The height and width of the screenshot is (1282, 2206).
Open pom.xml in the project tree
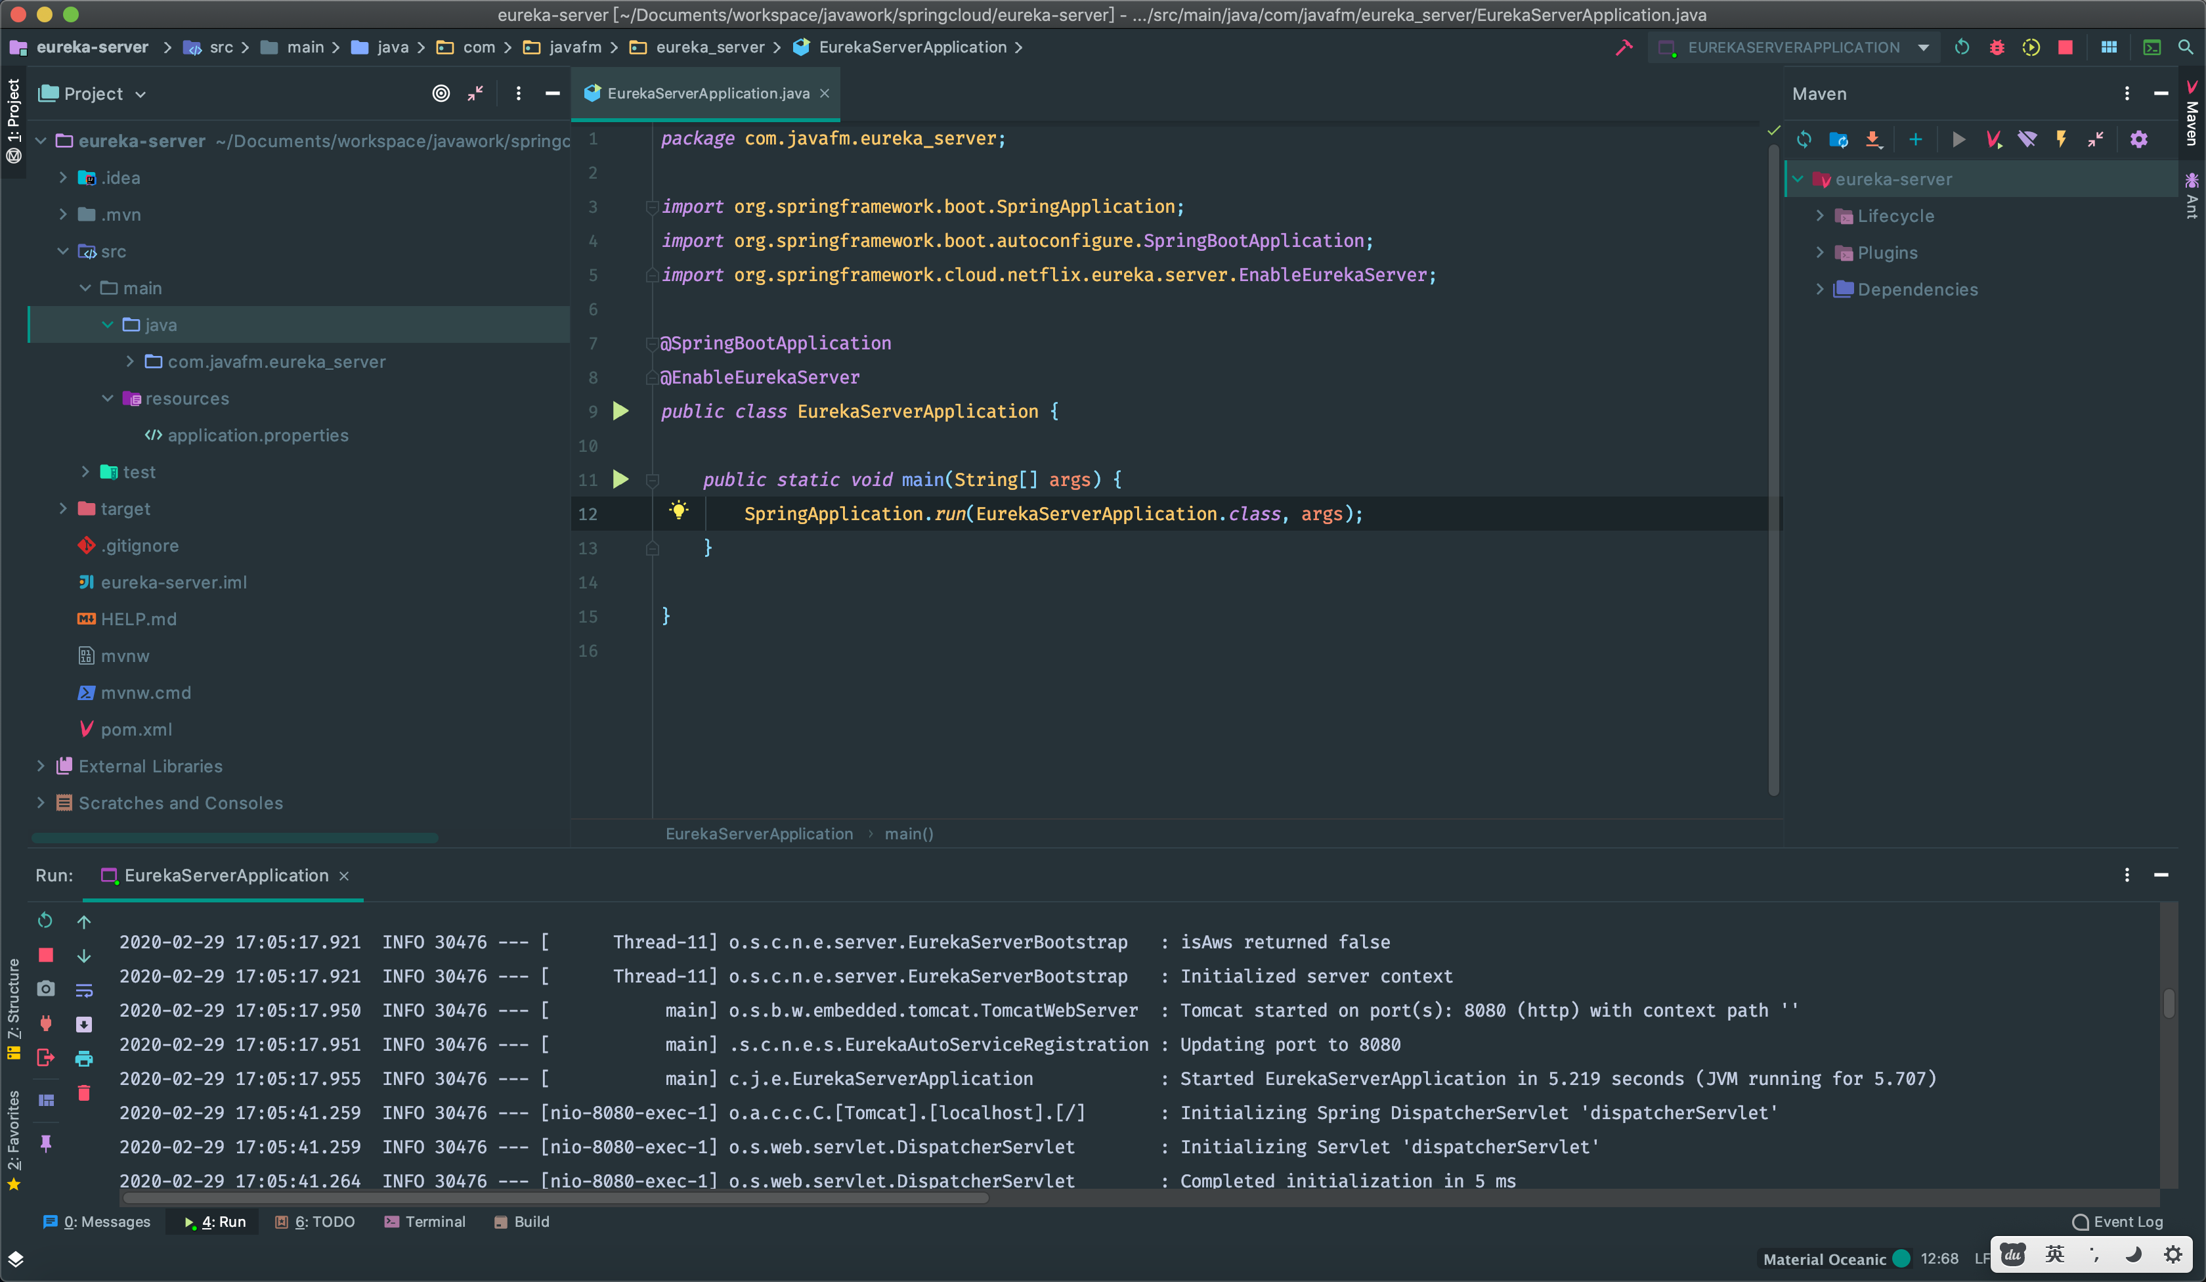click(x=136, y=730)
